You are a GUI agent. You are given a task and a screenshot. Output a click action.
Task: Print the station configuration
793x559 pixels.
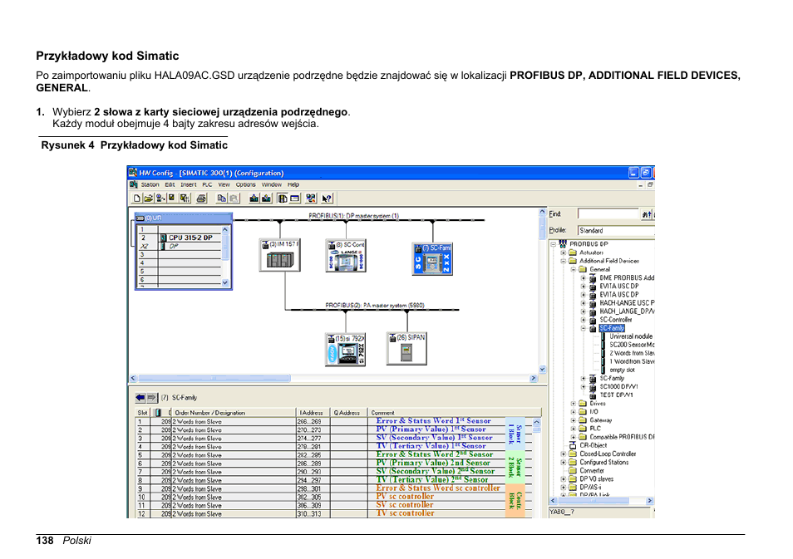tap(201, 198)
